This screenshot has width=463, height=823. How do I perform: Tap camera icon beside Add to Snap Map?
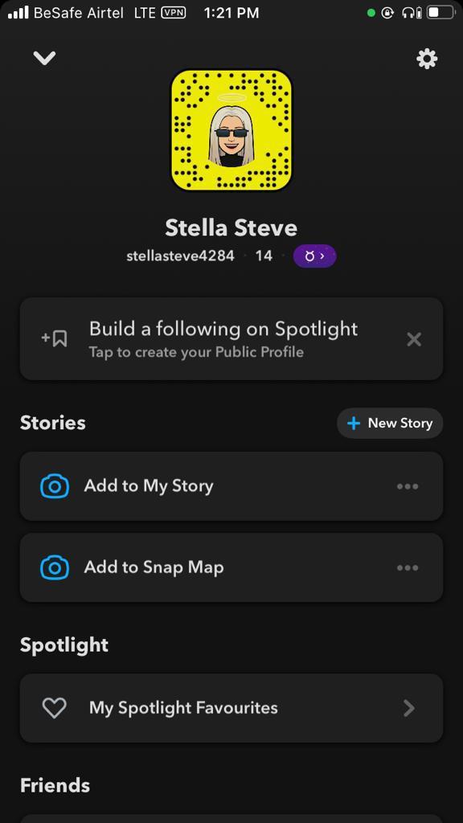[x=55, y=567]
